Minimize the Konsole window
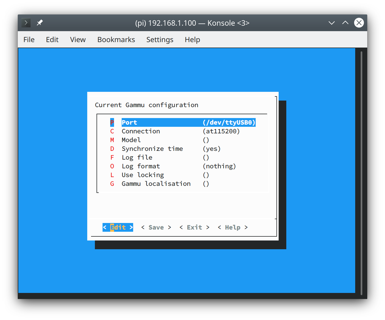The height and width of the screenshot is (320, 385). (x=332, y=23)
